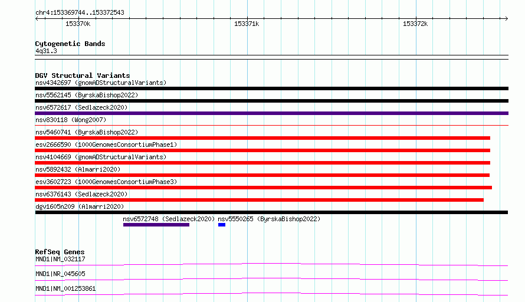Click the black bar of nsv5562145
The width and height of the screenshot is (525, 302).
coord(271,101)
